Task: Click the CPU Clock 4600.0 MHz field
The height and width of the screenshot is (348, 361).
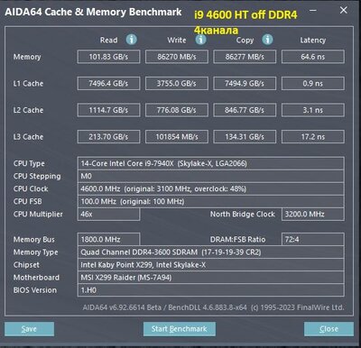Action: coord(210,188)
